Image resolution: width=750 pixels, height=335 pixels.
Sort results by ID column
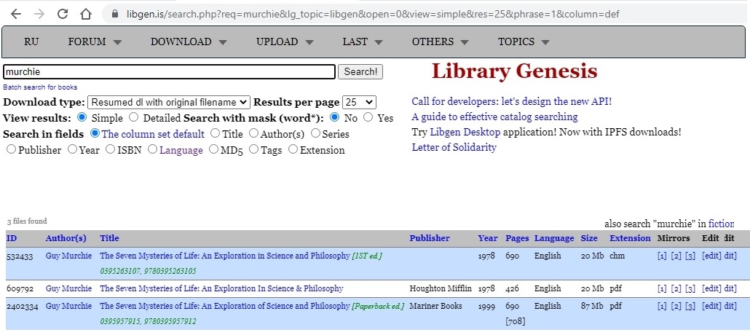coord(12,238)
